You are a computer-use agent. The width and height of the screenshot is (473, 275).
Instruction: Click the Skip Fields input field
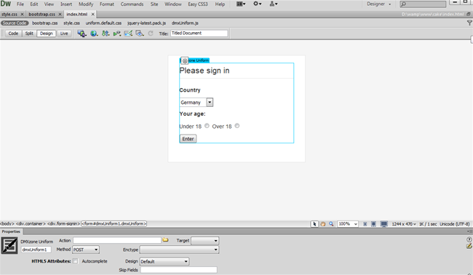pyautogui.click(x=178, y=270)
